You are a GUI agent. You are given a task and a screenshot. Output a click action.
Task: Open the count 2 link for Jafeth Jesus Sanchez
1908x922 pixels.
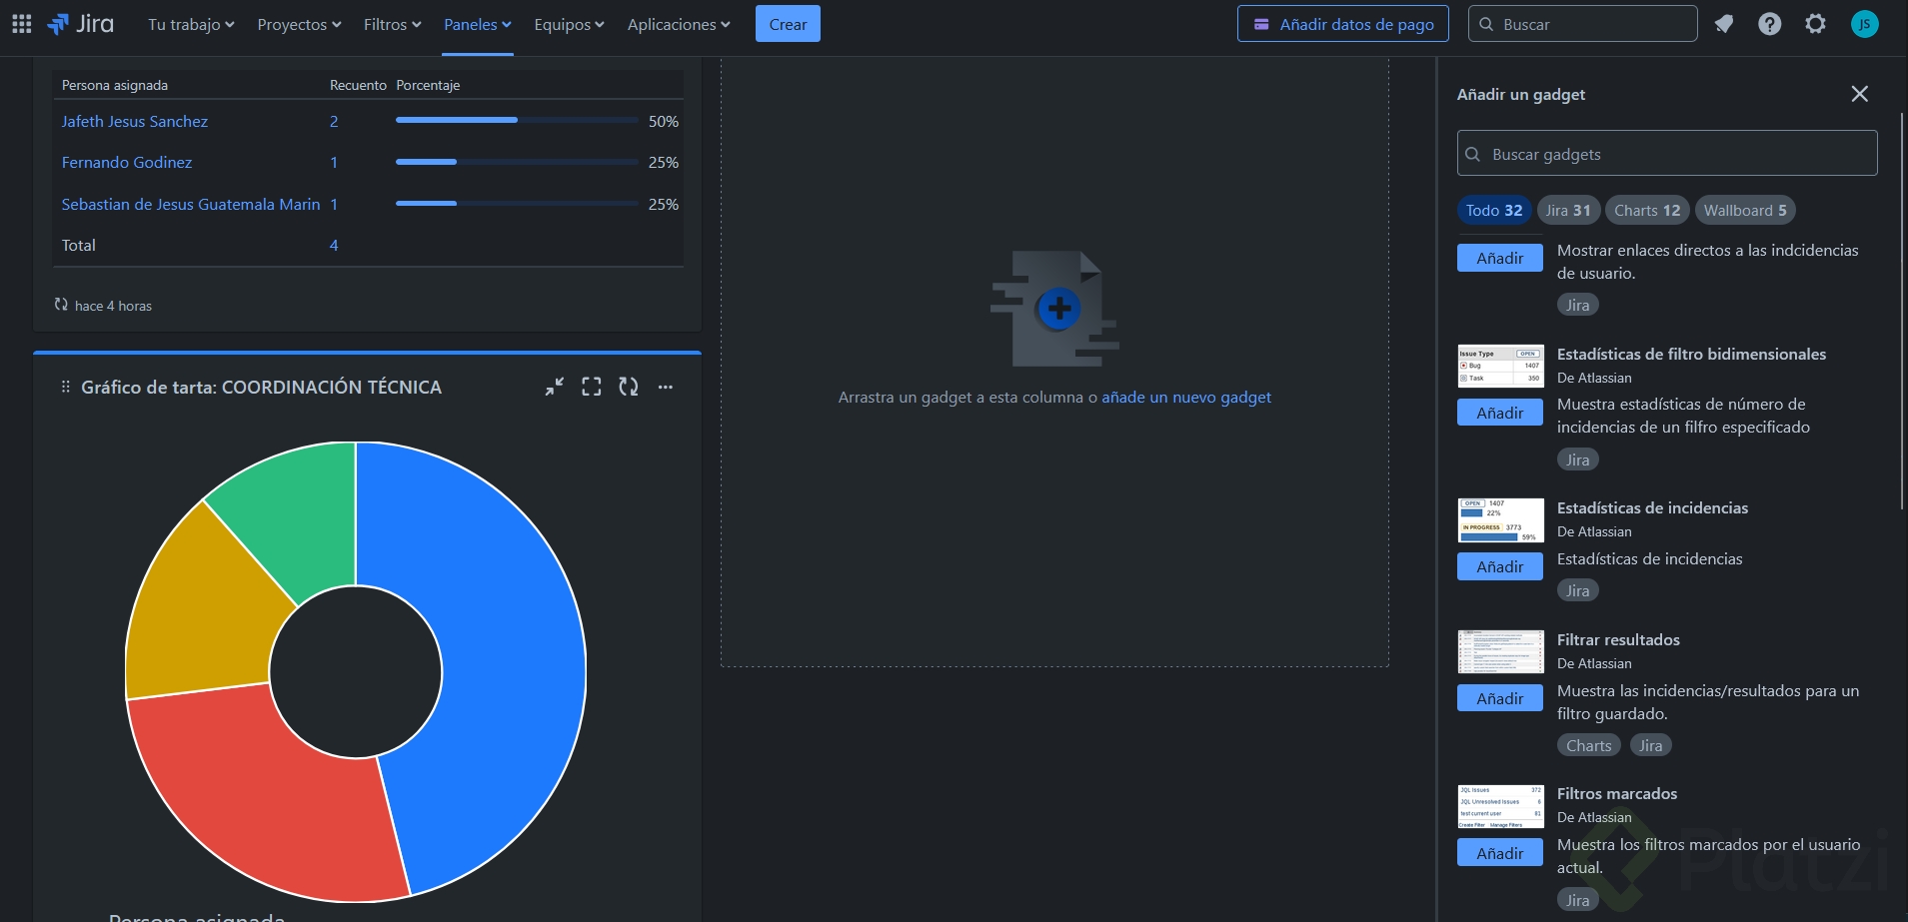pyautogui.click(x=334, y=121)
